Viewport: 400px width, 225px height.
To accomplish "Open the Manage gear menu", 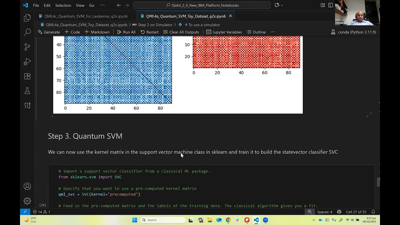I will [27, 201].
